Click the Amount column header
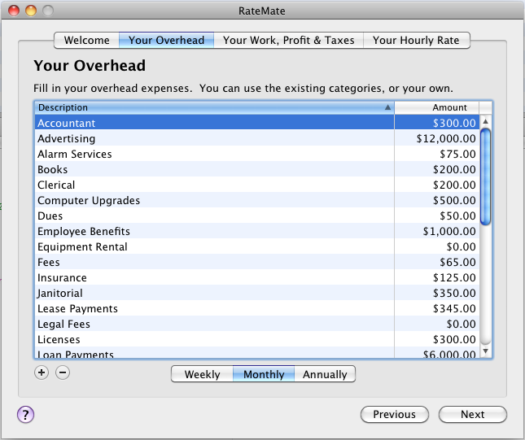Viewport: 525px width, 440px height. pyautogui.click(x=437, y=107)
